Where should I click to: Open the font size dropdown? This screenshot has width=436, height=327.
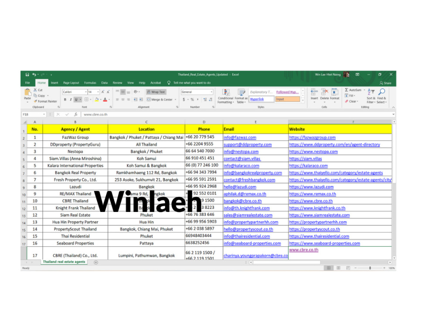pos(98,92)
